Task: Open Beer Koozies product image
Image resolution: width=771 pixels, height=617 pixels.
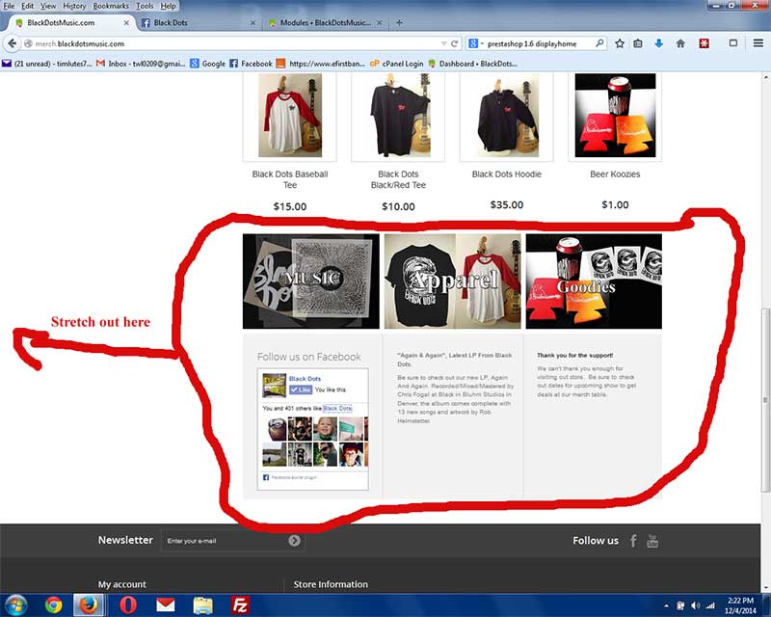Action: (x=615, y=117)
